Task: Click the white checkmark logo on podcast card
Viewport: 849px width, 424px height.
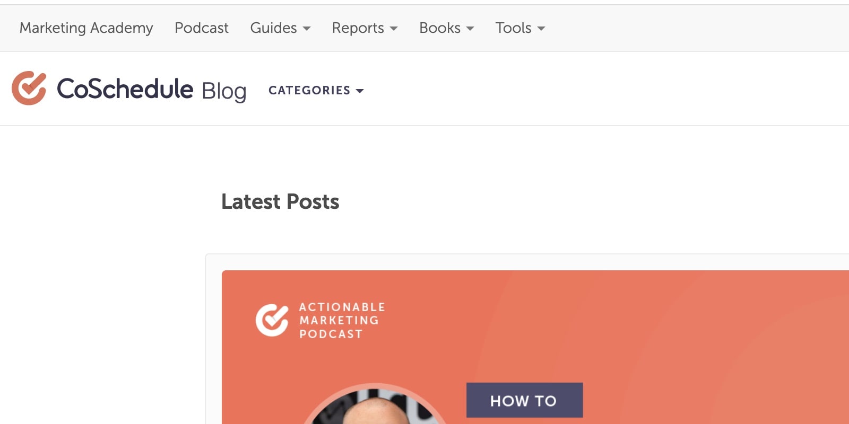Action: click(x=272, y=320)
